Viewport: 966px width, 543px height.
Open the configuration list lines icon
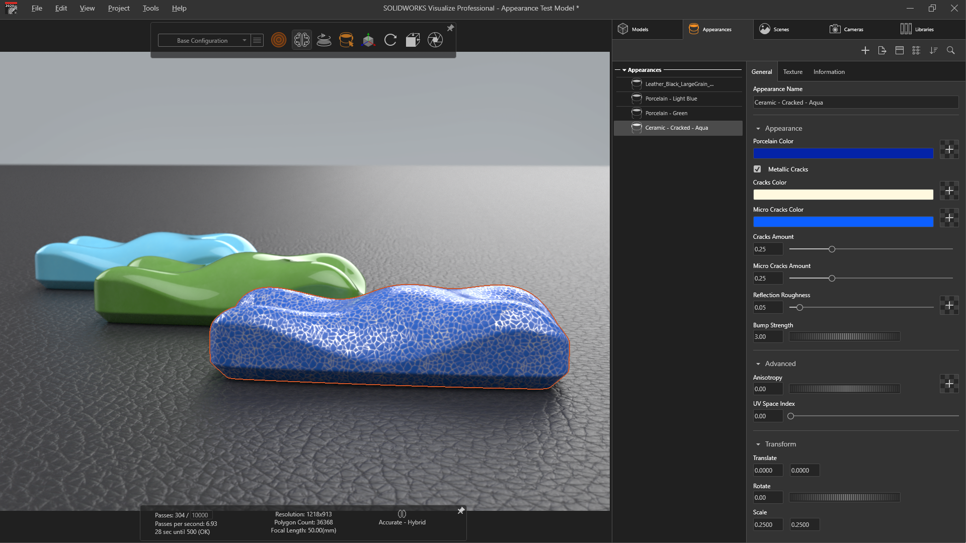click(x=257, y=40)
